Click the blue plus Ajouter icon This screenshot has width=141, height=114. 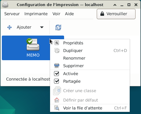9,27
